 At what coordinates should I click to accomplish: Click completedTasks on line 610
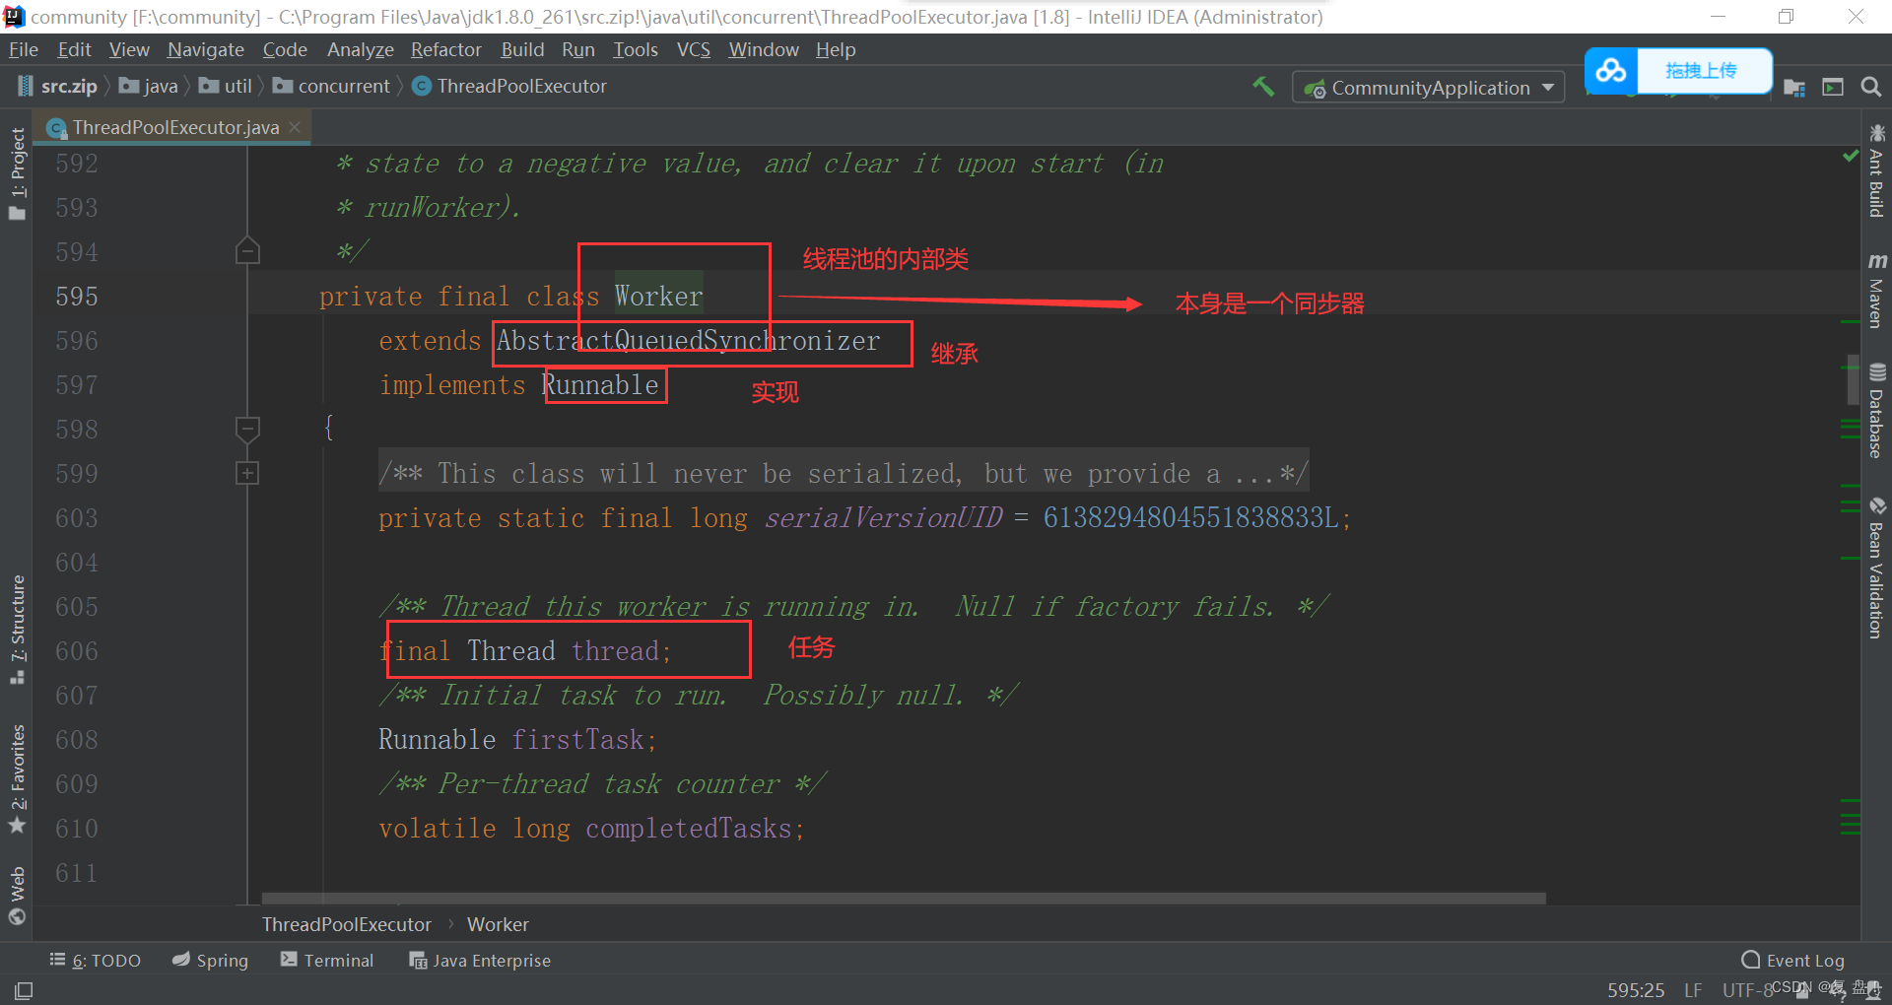(x=689, y=829)
